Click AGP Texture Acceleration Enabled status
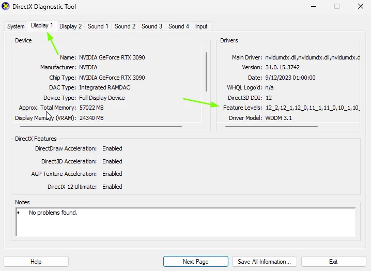 pyautogui.click(x=112, y=174)
